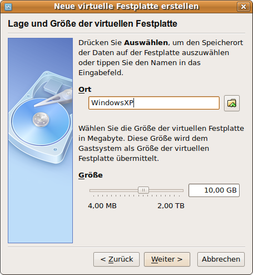Cancel the wizard via Abbrechen
Image resolution: width=253 pixels, height=275 pixels.
[221, 259]
